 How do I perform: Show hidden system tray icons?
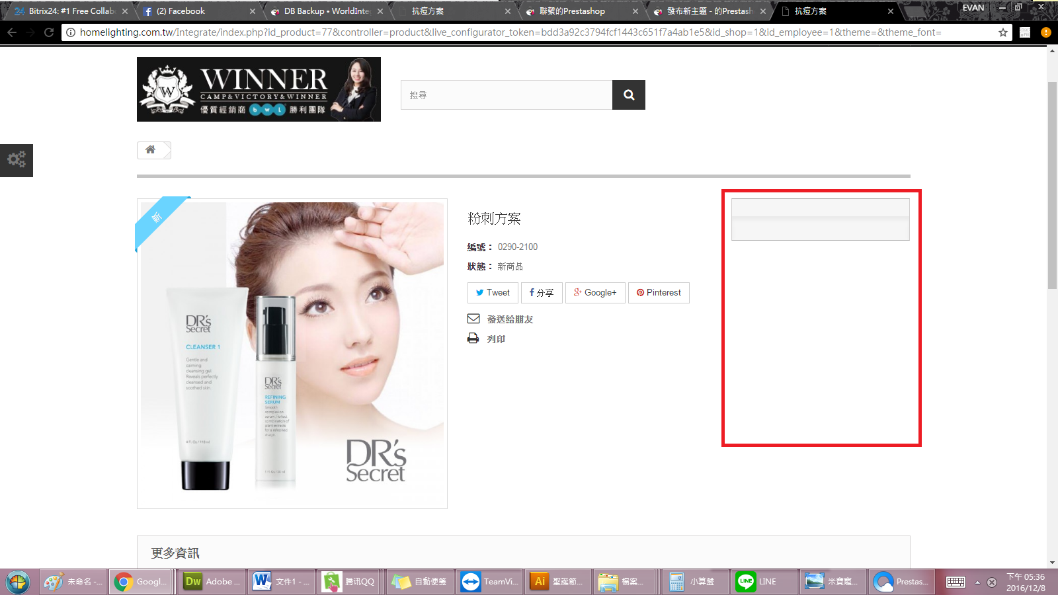(x=977, y=582)
